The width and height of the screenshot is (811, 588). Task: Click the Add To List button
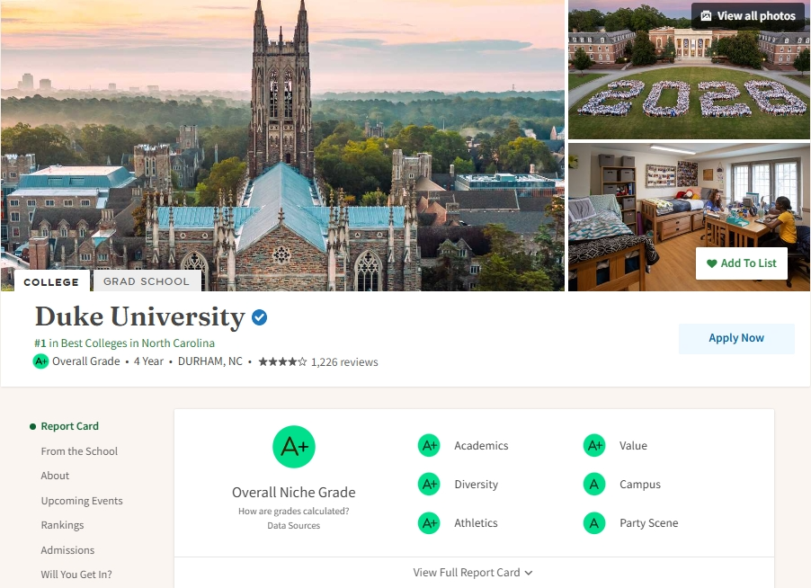click(741, 263)
